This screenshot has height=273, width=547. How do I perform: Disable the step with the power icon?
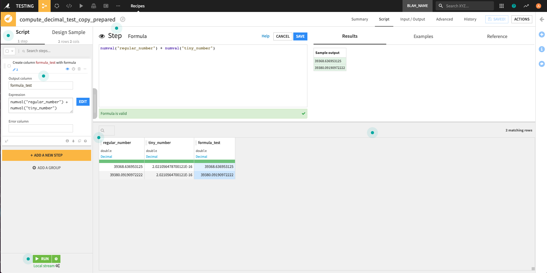(73, 69)
